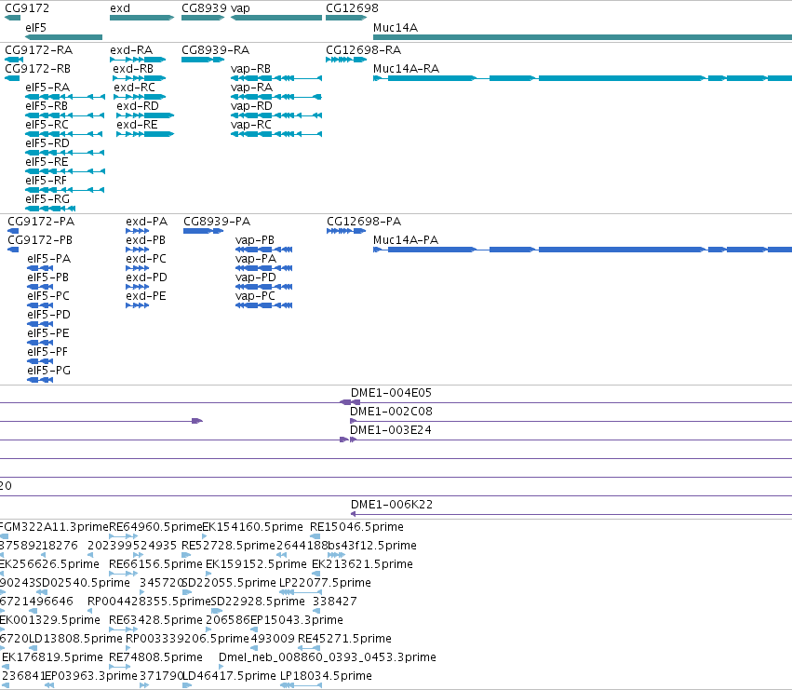Select EST SD22928.5prime label
Image resolution: width=792 pixels, height=690 pixels.
[258, 602]
